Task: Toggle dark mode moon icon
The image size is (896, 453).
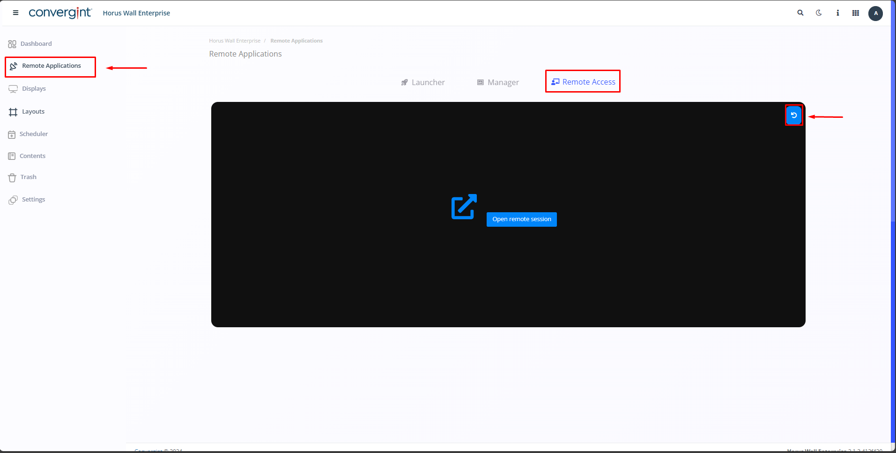Action: (x=819, y=13)
